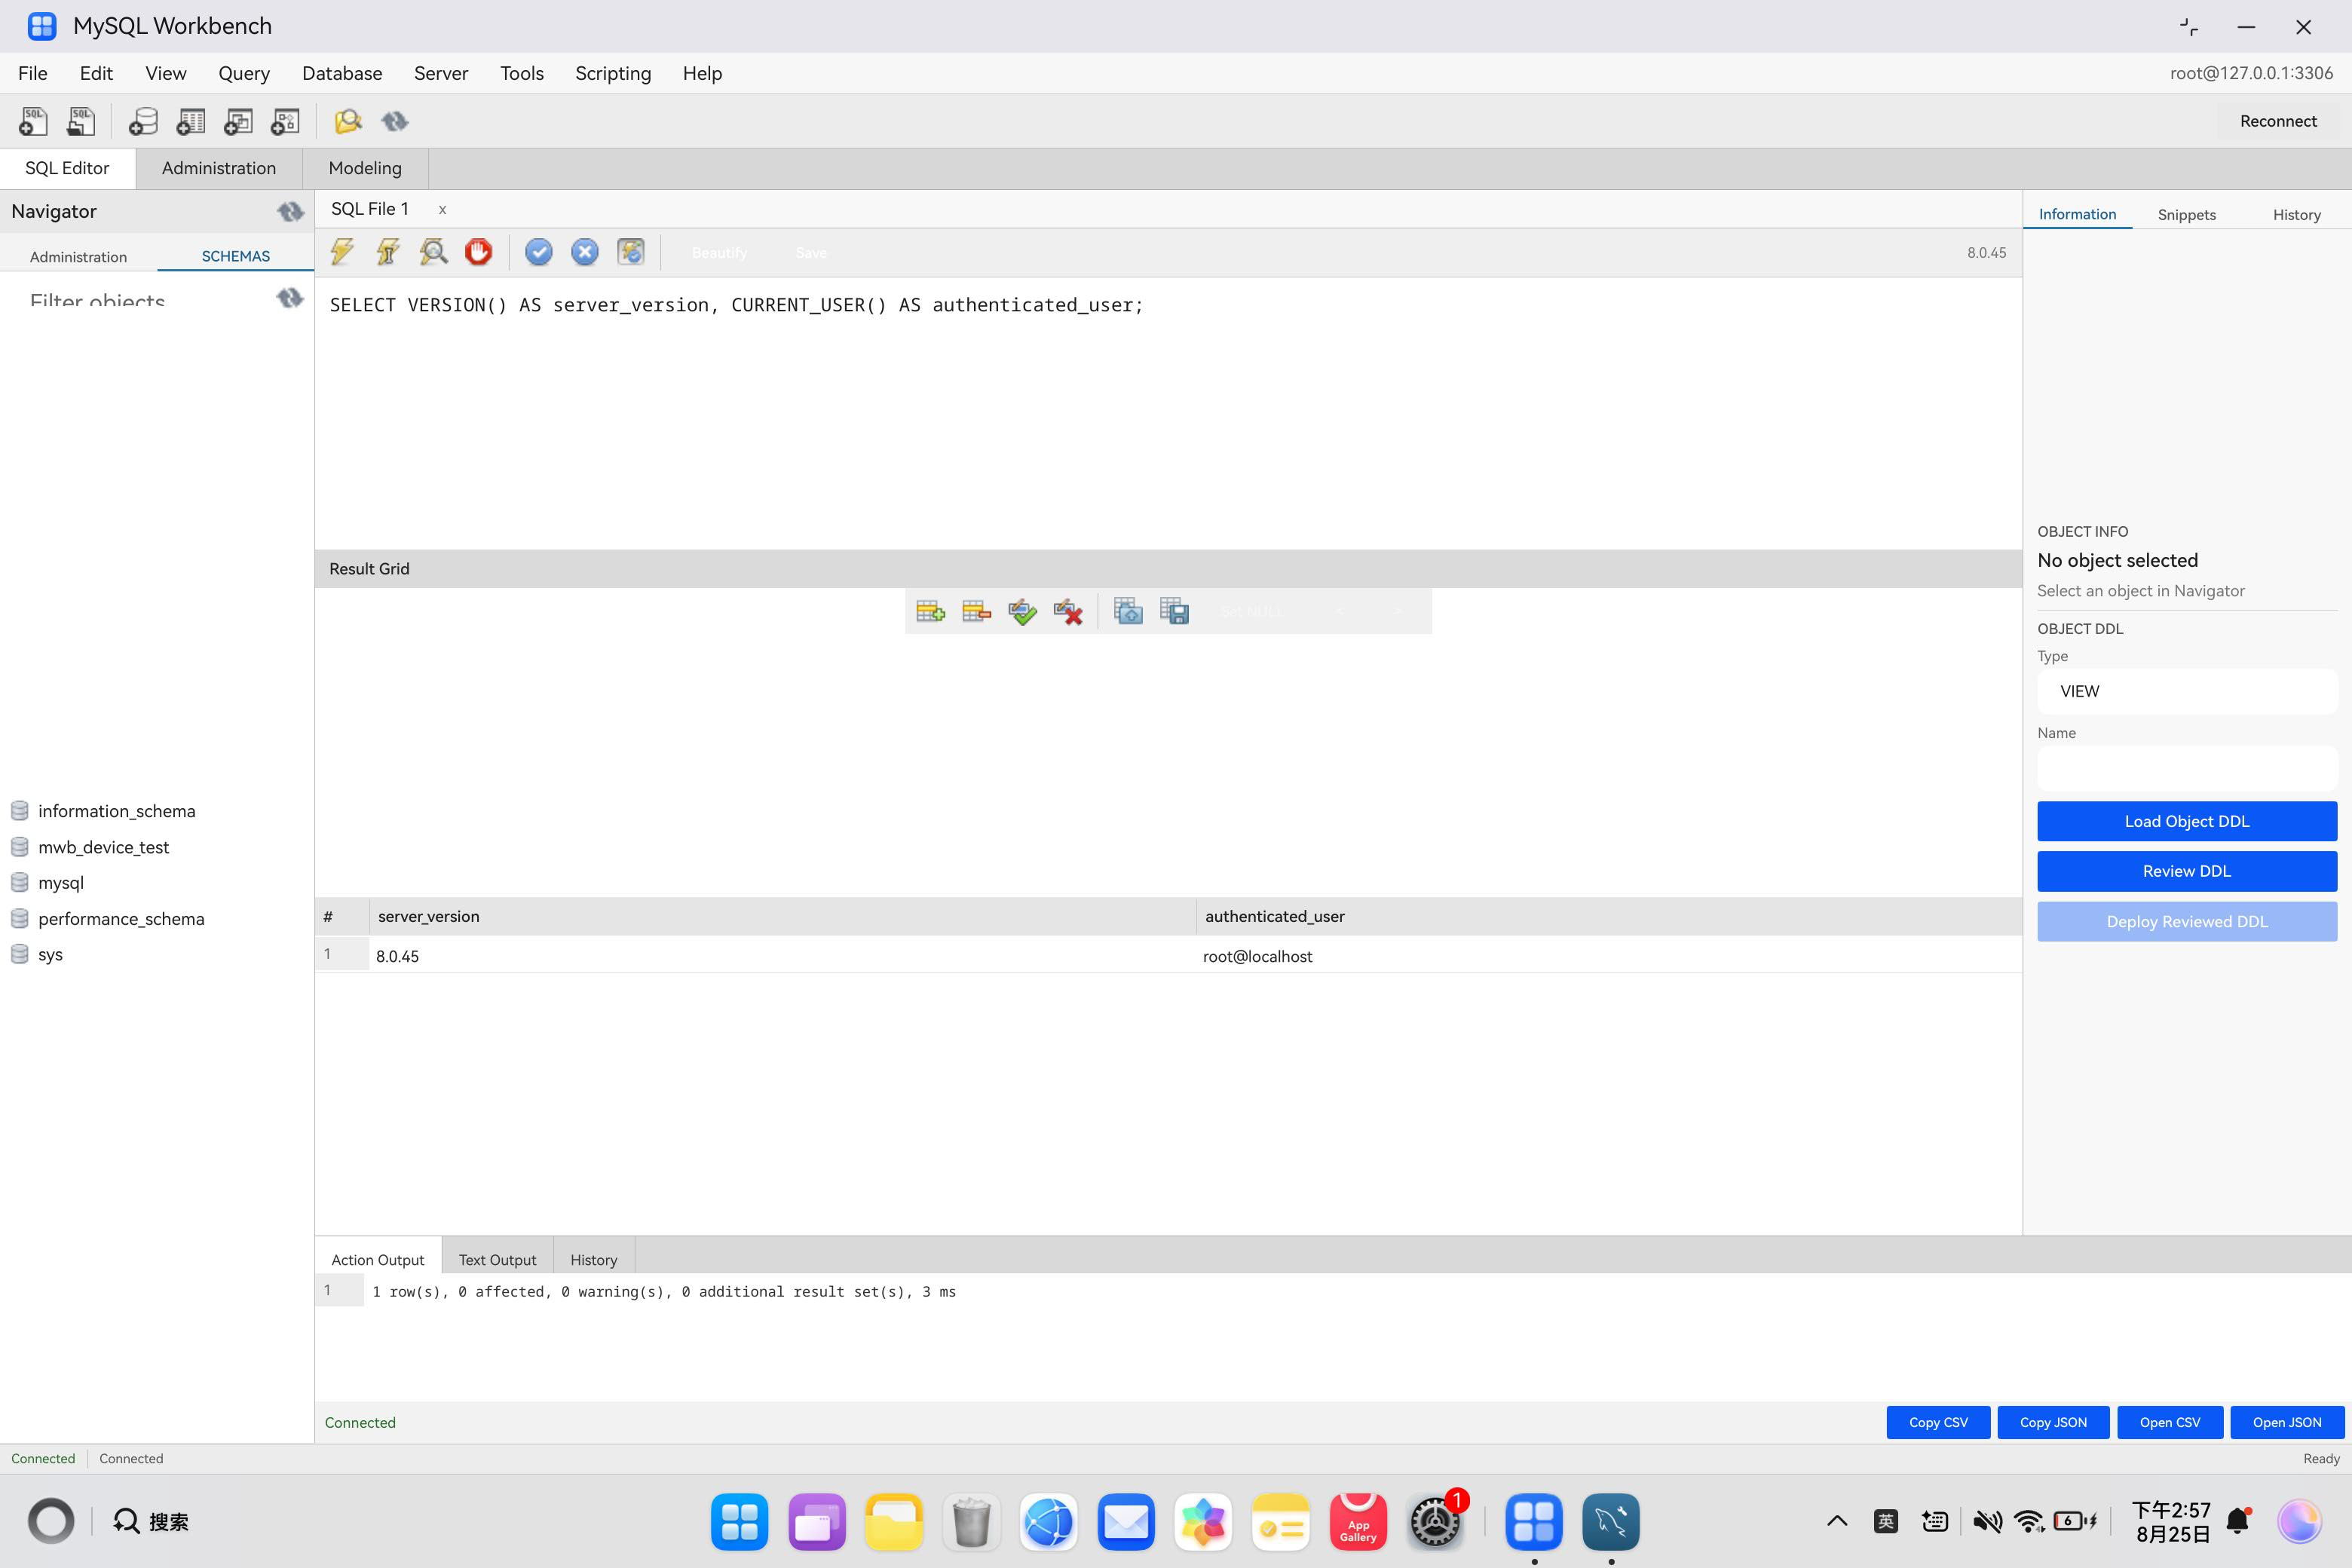Roll back the current transaction
Screen dimensions: 2352x1568
click(585, 252)
